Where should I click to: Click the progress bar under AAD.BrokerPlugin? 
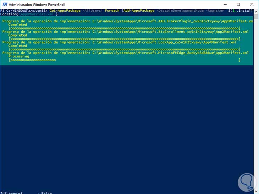[x=125, y=28]
